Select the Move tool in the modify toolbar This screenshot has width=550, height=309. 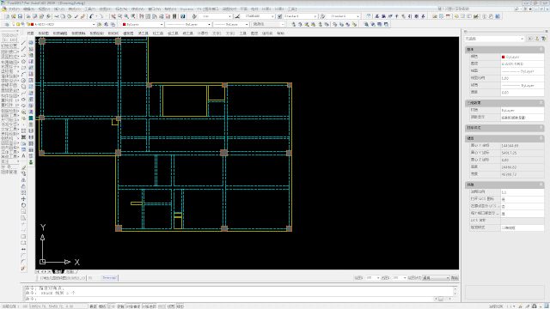23,198
